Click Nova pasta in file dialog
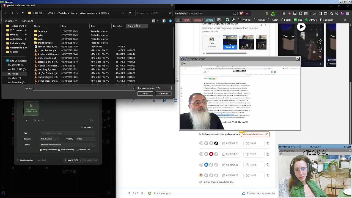 click(28, 21)
